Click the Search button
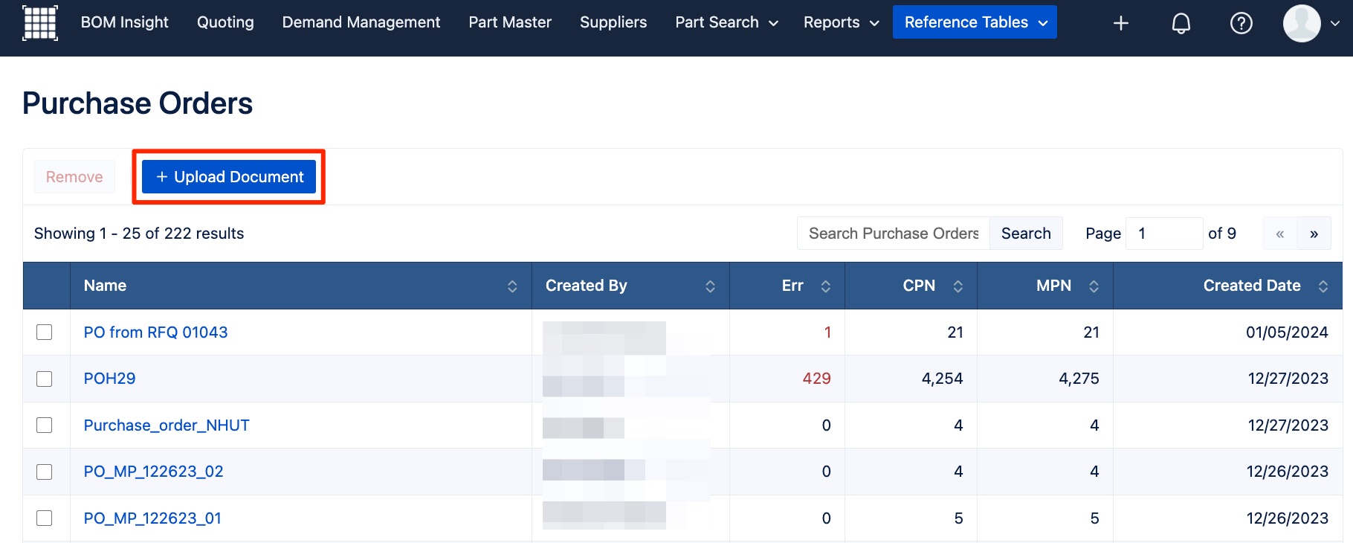Screen dimensions: 1353x543 click(1026, 234)
